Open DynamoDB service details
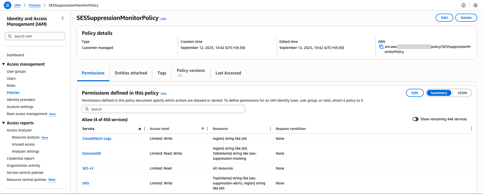Image resolution: width=483 pixels, height=194 pixels. pyautogui.click(x=92, y=153)
